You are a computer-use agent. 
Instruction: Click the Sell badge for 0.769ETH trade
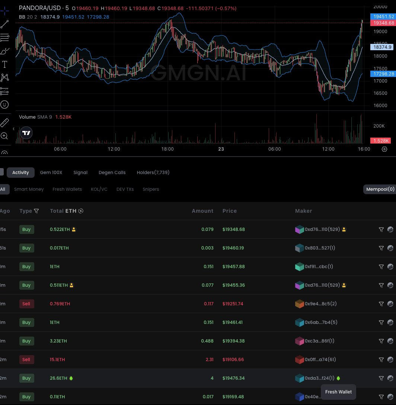click(x=26, y=304)
